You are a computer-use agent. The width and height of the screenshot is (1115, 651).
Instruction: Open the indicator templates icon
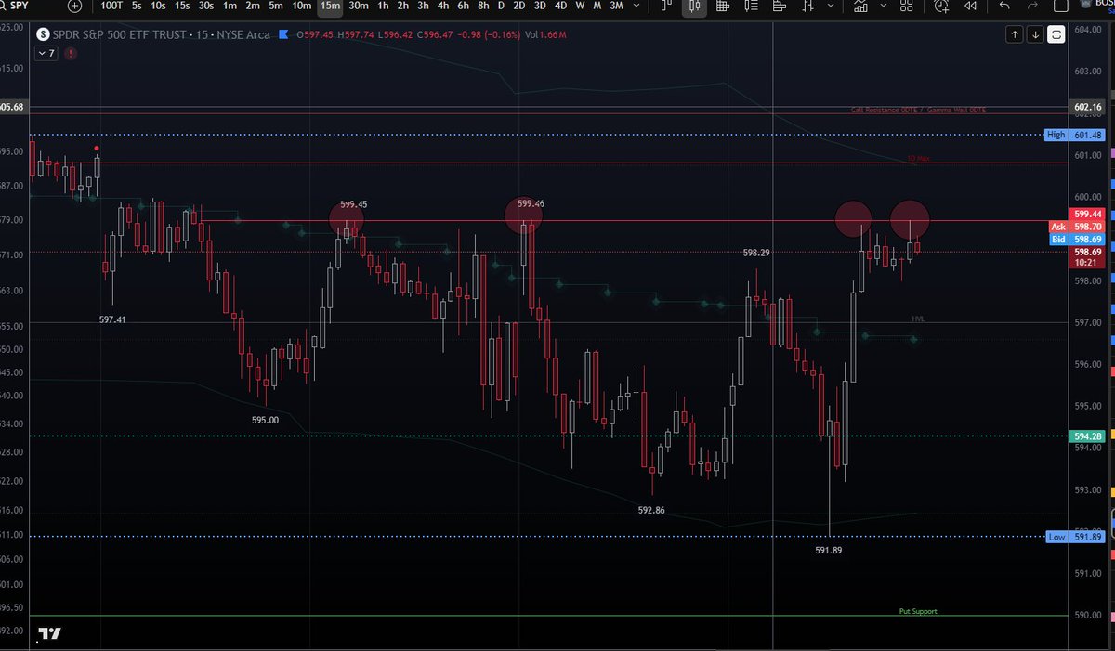point(883,7)
